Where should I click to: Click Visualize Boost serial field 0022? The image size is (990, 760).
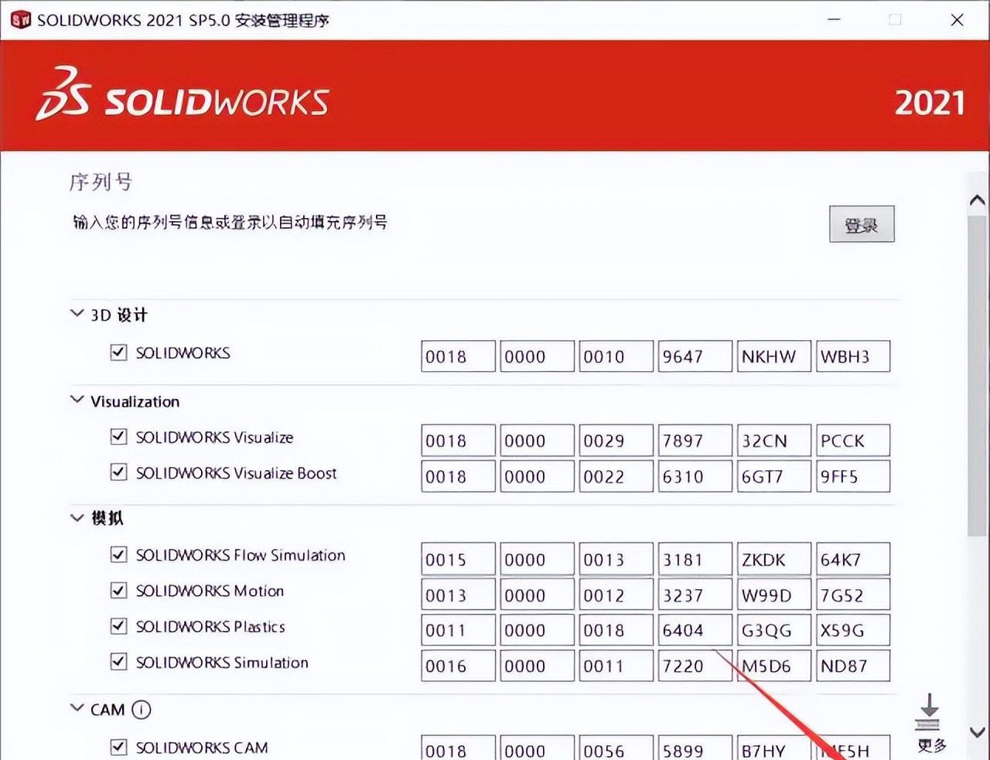(x=616, y=476)
